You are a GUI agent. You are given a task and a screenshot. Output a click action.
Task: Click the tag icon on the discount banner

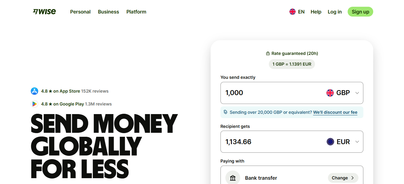coord(225,112)
